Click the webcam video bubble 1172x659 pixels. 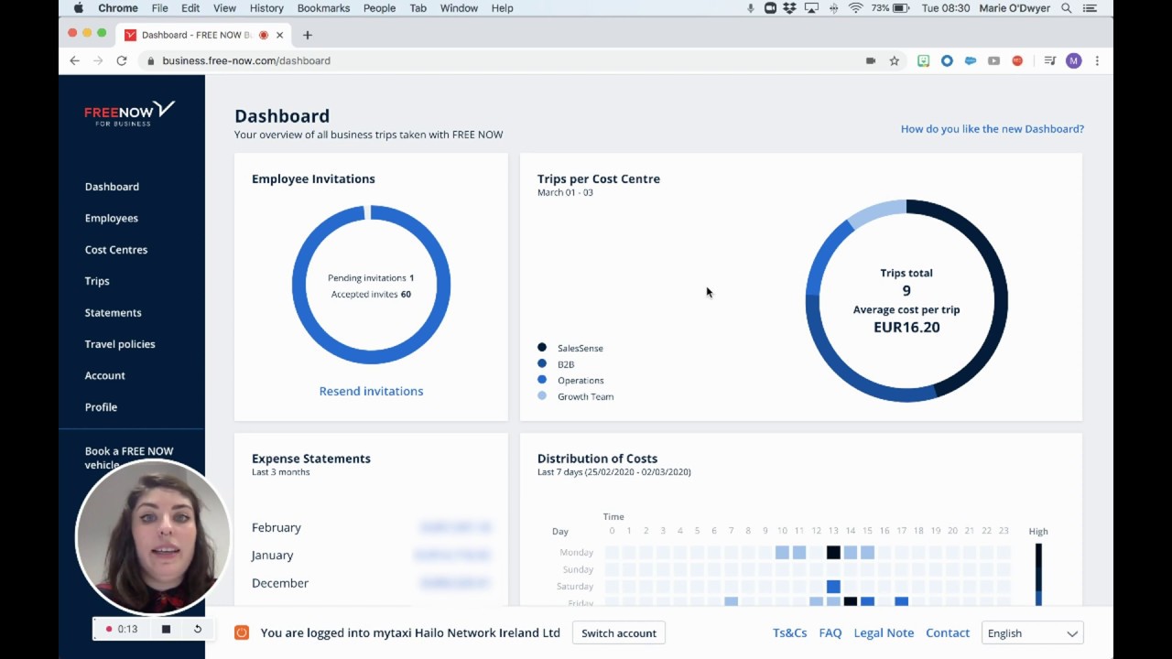pos(152,538)
